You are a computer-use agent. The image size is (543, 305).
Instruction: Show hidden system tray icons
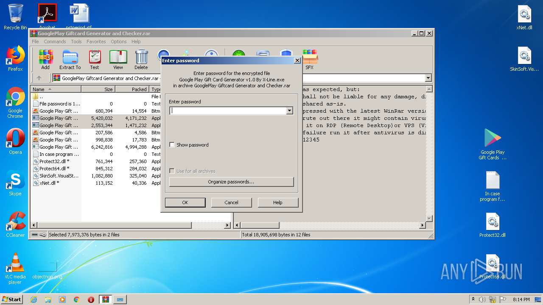pyautogui.click(x=473, y=299)
